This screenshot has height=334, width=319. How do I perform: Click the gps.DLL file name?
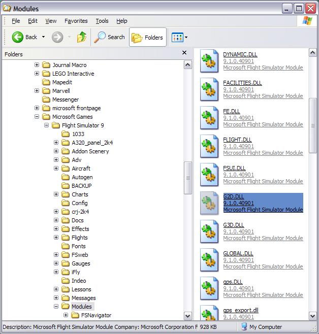coord(233,282)
